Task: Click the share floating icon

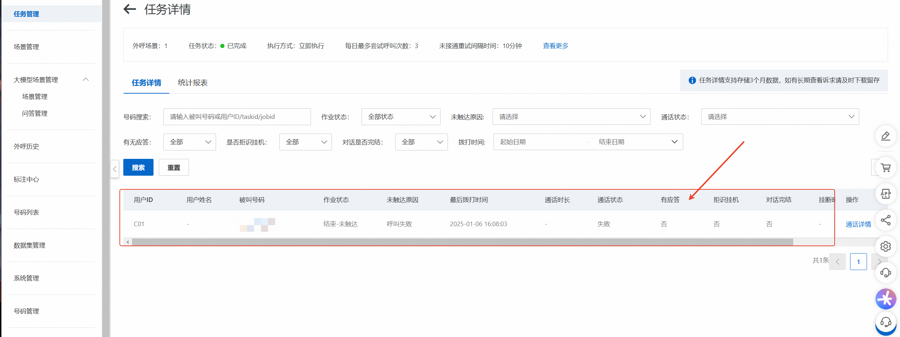Action: pyautogui.click(x=886, y=220)
